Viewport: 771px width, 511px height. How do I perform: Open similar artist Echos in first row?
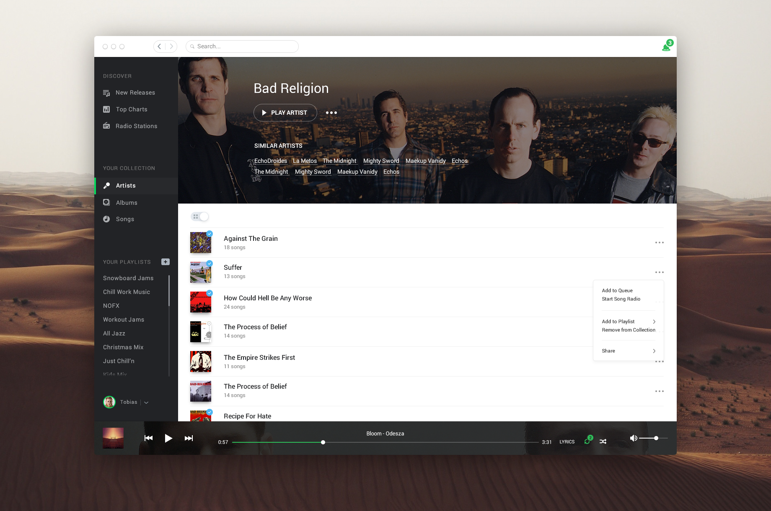point(460,161)
